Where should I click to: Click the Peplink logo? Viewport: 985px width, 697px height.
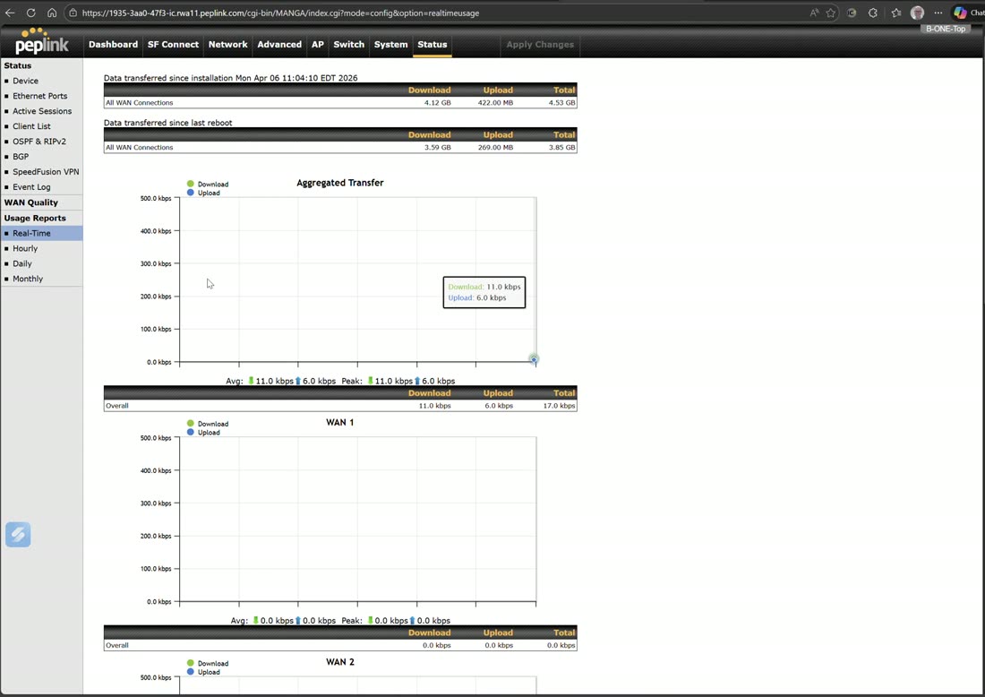click(41, 41)
